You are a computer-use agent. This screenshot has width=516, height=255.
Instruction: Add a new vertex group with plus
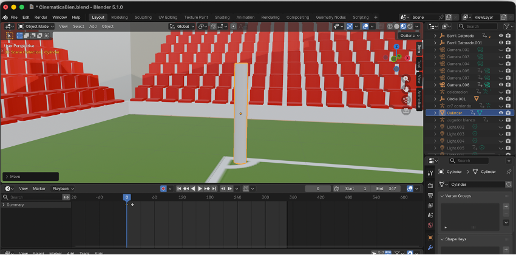click(x=506, y=206)
